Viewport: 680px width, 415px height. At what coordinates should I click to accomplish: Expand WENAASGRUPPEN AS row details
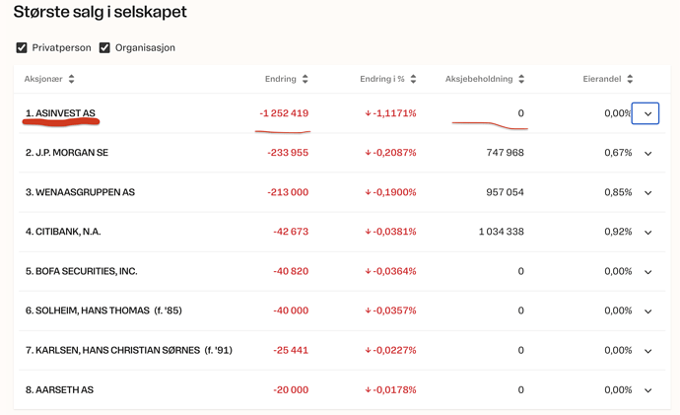click(x=647, y=193)
